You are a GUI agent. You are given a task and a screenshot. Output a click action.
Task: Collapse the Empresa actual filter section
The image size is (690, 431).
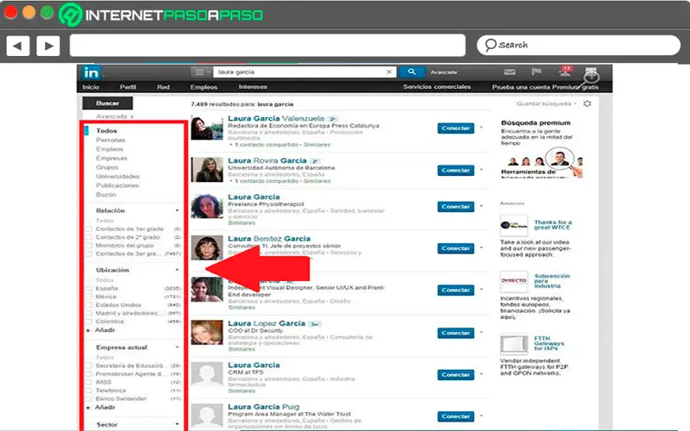click(177, 347)
